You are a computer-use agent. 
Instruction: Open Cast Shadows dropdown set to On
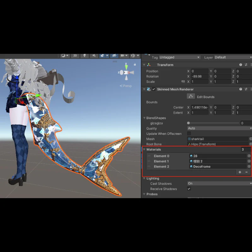[x=220, y=183]
